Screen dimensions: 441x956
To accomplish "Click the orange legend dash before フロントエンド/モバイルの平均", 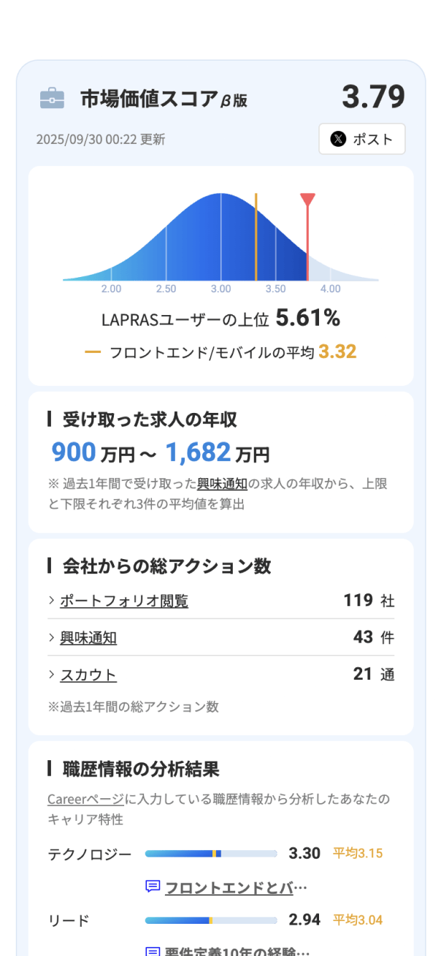I will (x=93, y=352).
